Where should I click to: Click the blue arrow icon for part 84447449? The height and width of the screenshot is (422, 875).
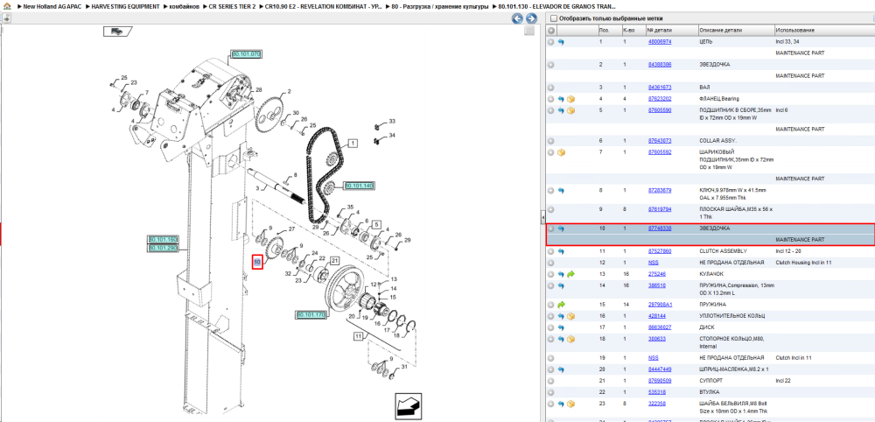[561, 369]
